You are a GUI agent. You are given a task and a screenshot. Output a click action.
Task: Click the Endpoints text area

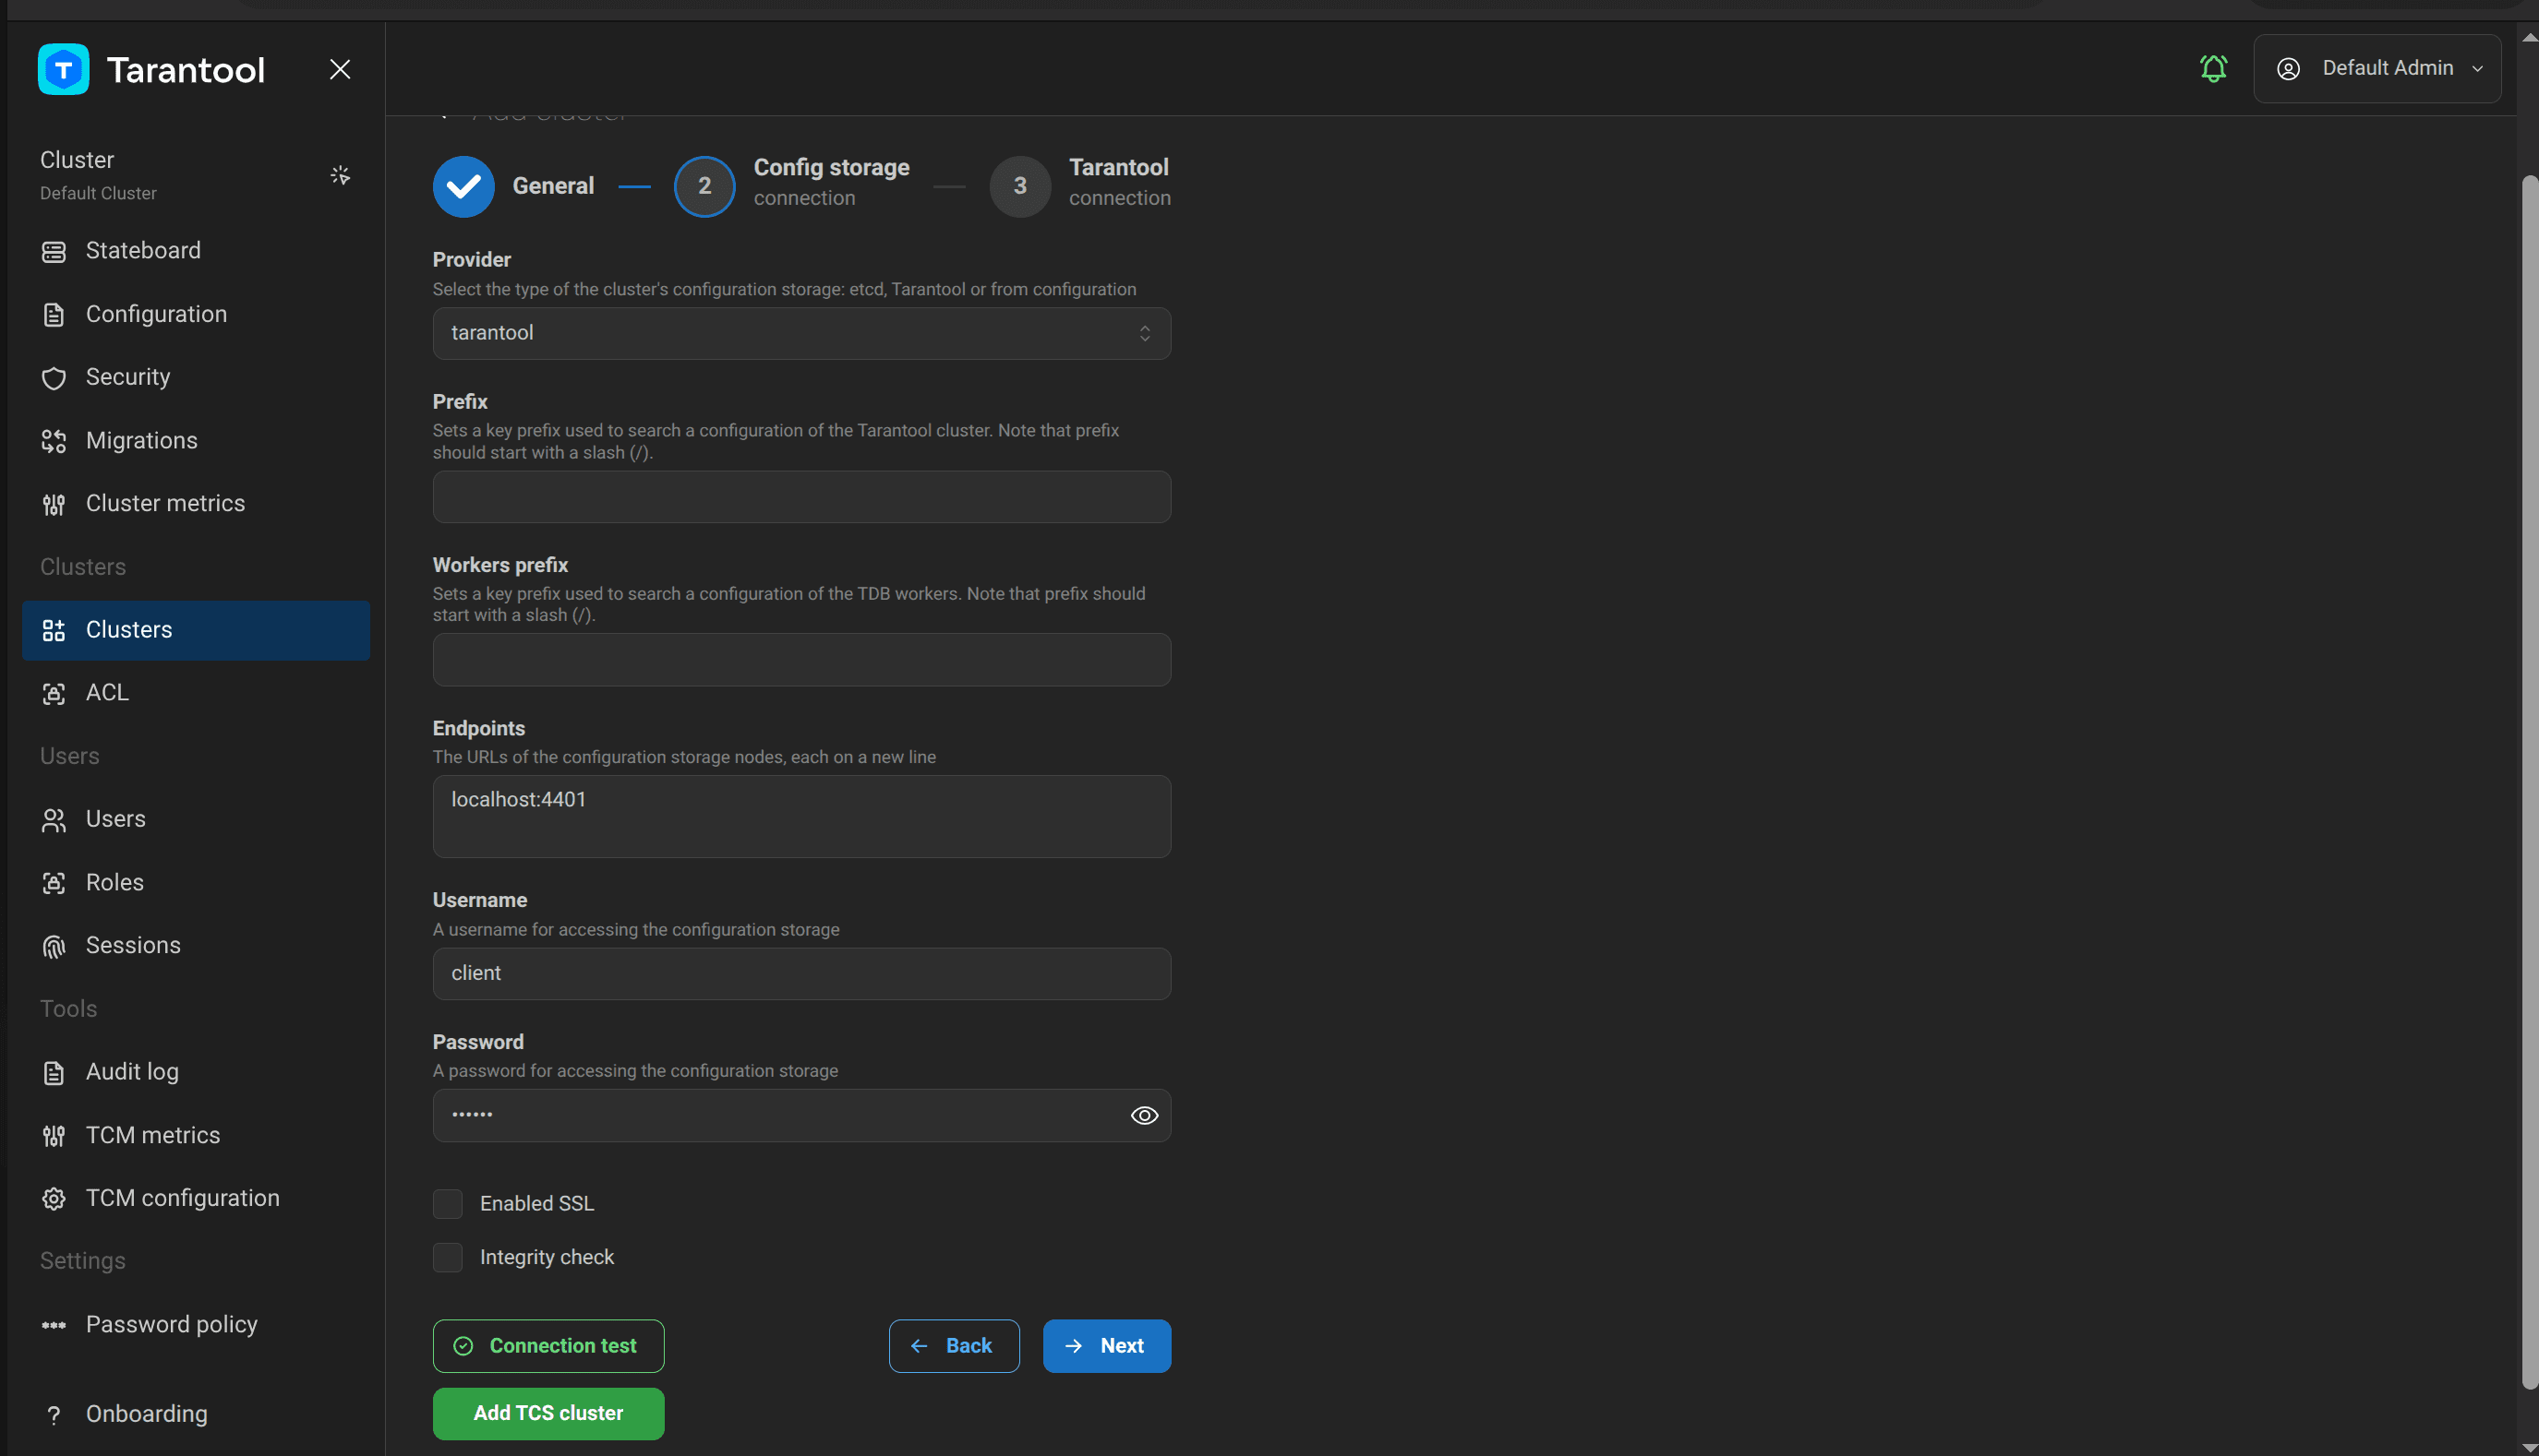tap(801, 816)
